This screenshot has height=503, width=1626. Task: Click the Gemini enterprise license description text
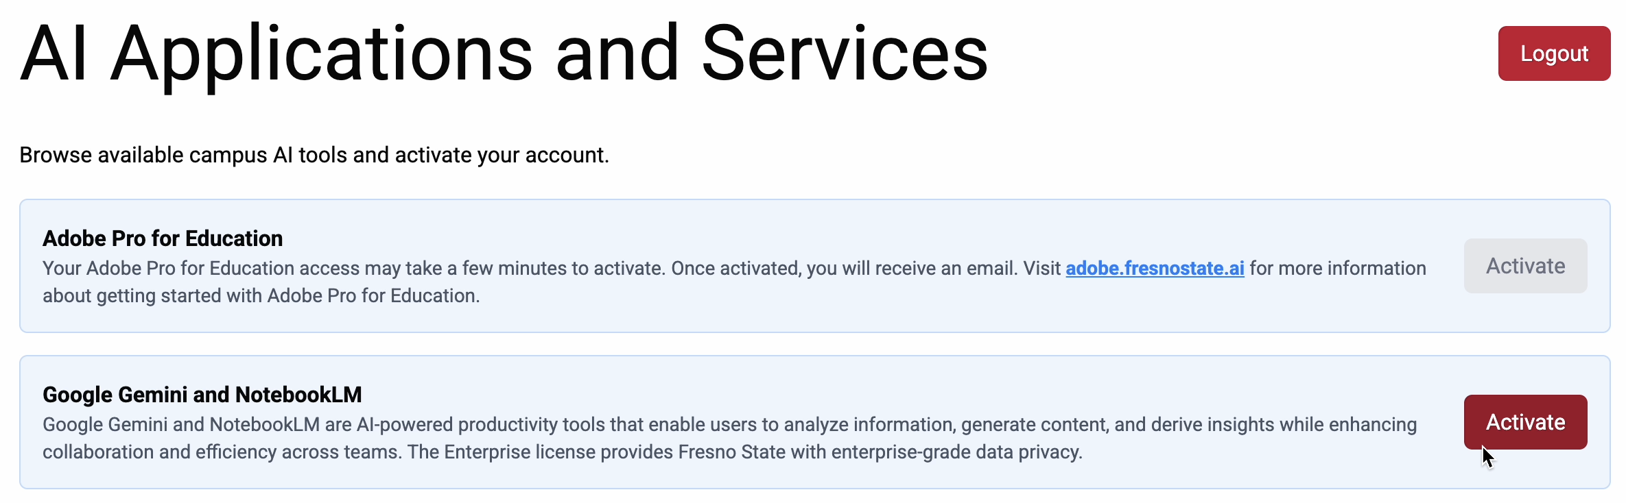[686, 438]
